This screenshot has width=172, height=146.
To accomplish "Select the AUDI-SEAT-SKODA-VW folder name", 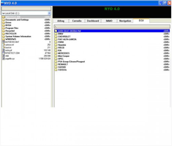I will click(69, 31).
